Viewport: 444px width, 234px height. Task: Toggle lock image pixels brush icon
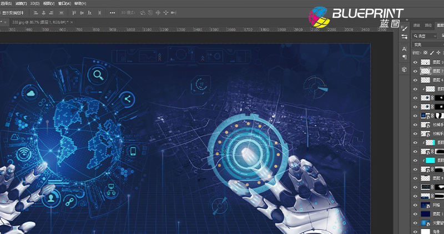[432, 53]
